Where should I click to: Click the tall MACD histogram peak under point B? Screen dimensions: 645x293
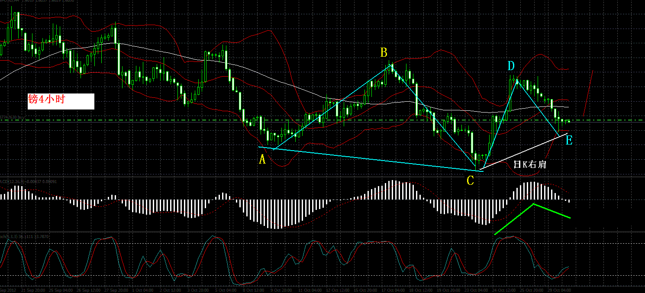(x=393, y=190)
